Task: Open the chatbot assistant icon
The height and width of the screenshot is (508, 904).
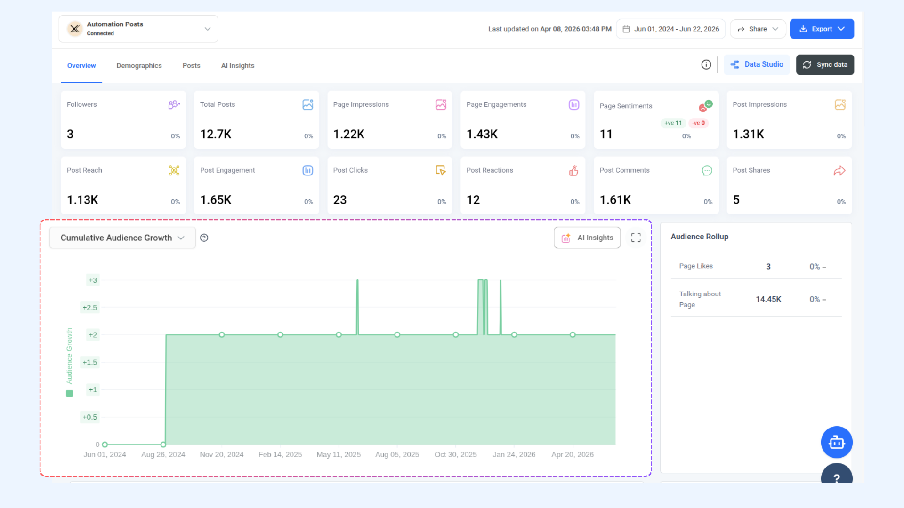Action: 837,442
